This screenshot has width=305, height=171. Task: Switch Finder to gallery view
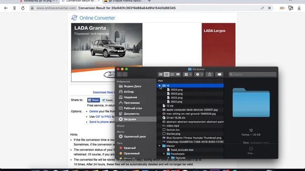(178, 75)
